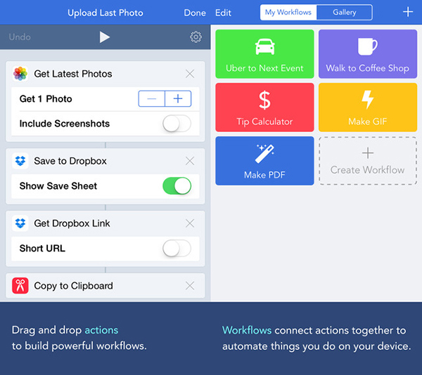
Task: Click the Create Workflow placeholder tile
Action: 368,161
